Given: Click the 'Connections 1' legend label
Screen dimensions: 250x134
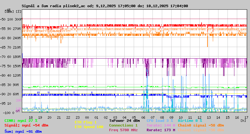Looking at the screenshot, I should [x=123, y=125].
